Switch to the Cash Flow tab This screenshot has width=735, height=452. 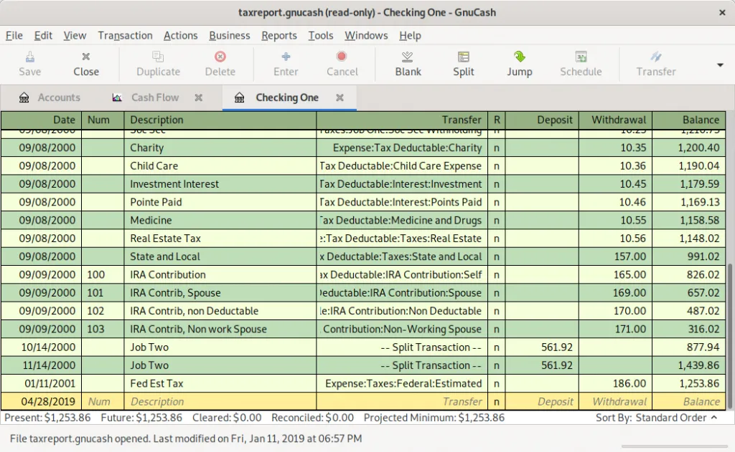click(155, 97)
